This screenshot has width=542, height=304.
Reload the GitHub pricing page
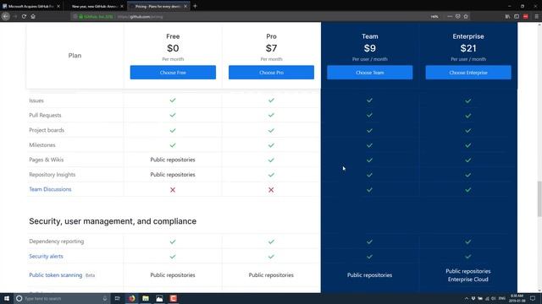click(x=24, y=16)
